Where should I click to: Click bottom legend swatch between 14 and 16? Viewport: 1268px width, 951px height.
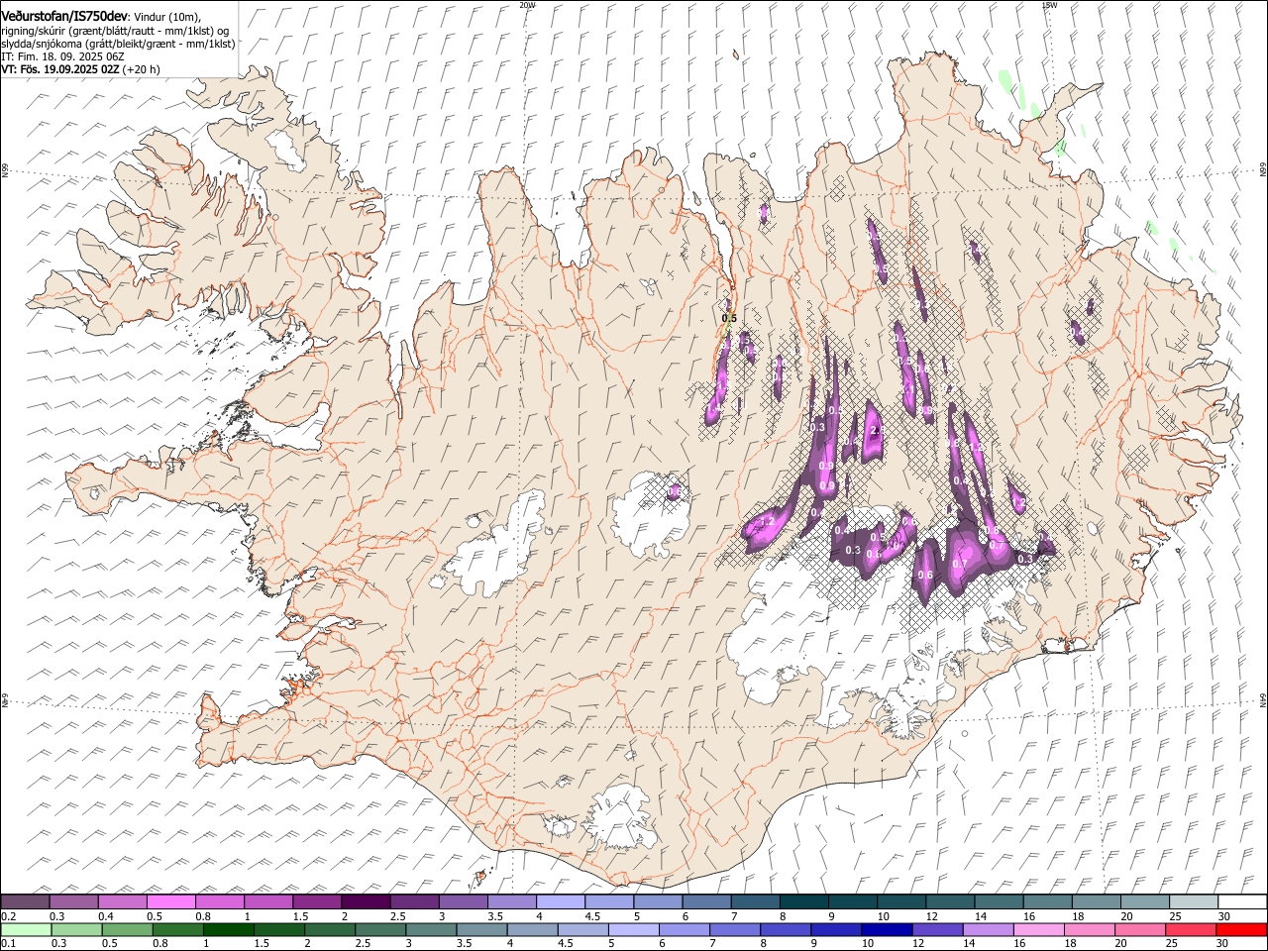click(987, 930)
